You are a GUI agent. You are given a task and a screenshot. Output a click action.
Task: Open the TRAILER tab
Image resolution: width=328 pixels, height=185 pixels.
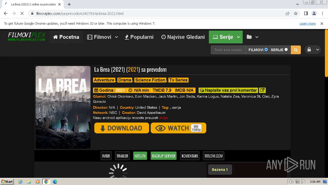122,156
